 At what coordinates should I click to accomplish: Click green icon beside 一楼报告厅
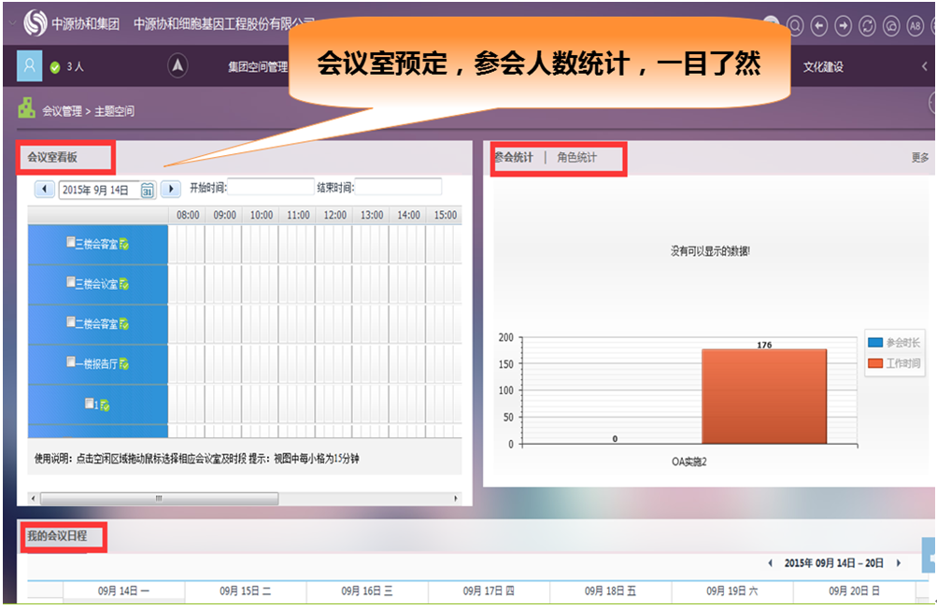point(124,364)
